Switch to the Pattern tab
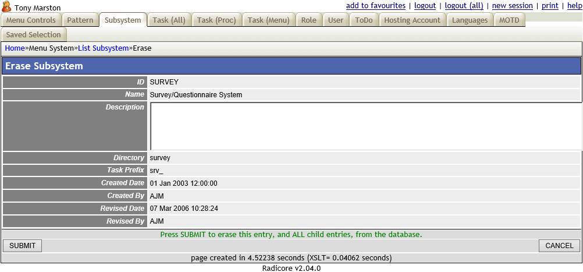The width and height of the screenshot is (583, 272). (x=80, y=20)
